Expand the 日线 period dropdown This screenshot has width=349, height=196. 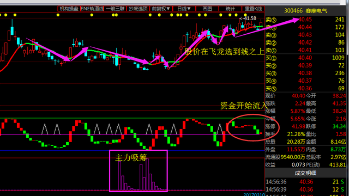pos(184,9)
